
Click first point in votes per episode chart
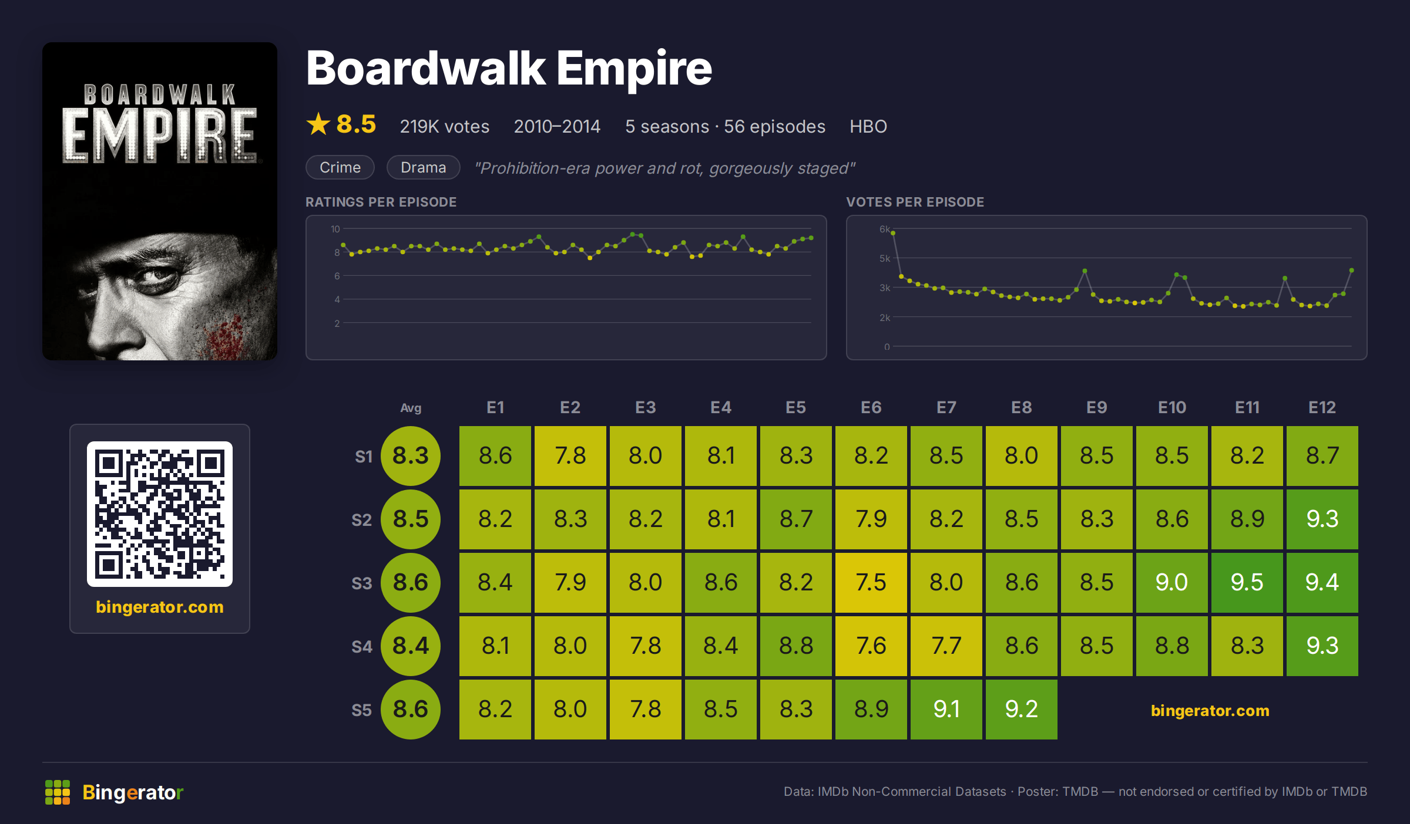pyautogui.click(x=893, y=233)
